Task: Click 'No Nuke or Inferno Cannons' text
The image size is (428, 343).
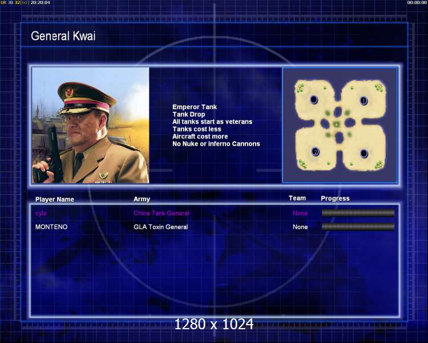Action: [x=216, y=144]
